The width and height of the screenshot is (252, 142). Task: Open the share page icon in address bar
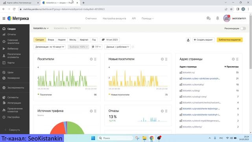click(226, 9)
